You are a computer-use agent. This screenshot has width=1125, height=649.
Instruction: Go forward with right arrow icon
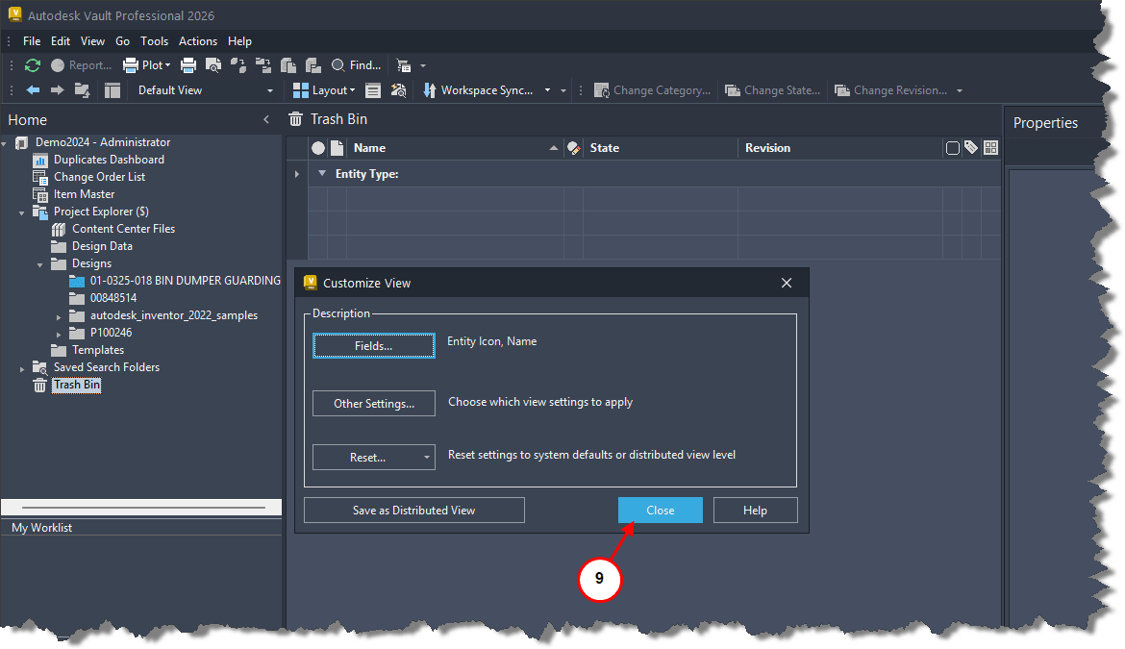58,90
